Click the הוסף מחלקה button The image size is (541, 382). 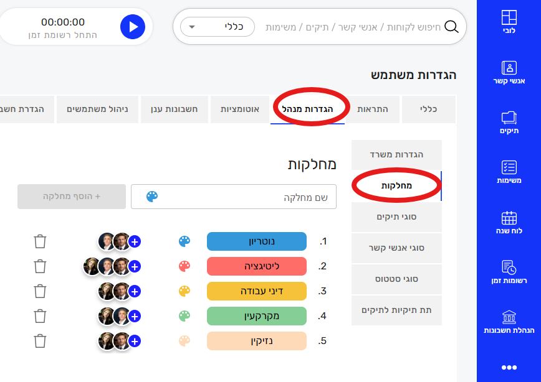click(x=72, y=196)
